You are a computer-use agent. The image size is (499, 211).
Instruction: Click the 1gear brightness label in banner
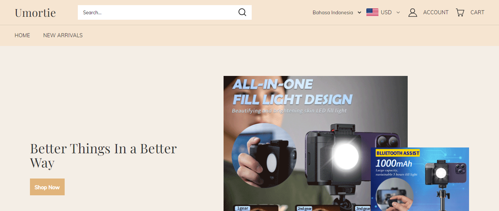point(243,208)
